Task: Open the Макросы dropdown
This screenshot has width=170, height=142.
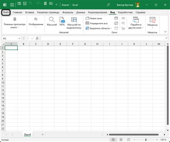Action: tap(152, 23)
